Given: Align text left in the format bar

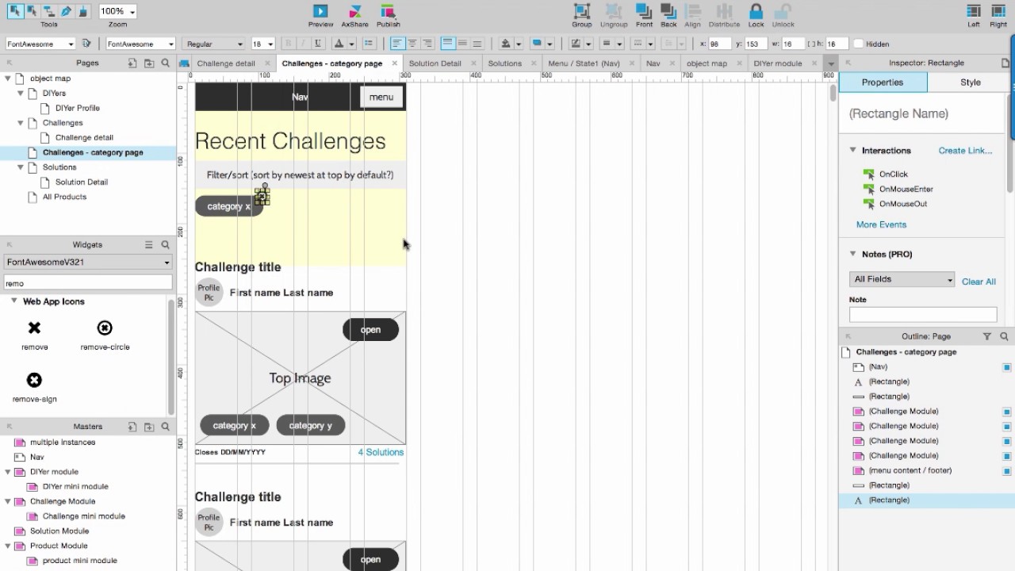Looking at the screenshot, I should pyautogui.click(x=397, y=44).
